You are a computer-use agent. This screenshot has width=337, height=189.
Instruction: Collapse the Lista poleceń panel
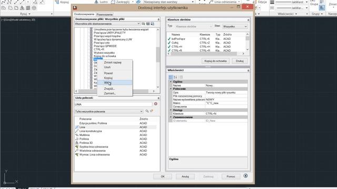point(158,98)
